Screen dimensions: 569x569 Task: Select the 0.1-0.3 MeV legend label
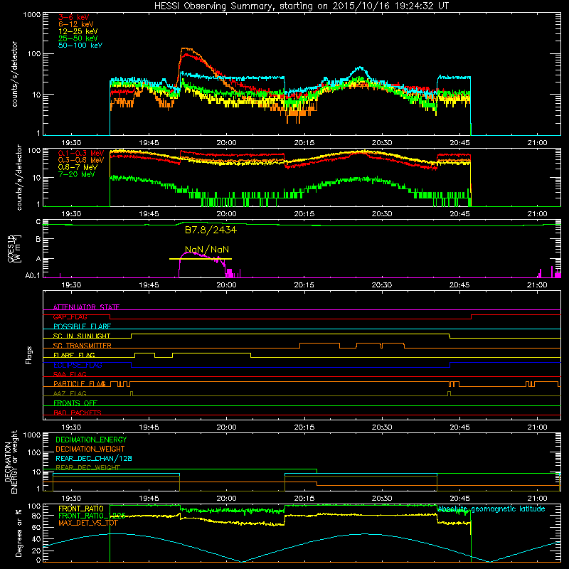point(81,153)
